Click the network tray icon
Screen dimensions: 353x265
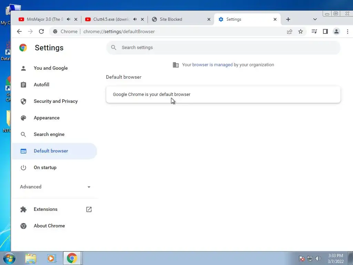310,258
